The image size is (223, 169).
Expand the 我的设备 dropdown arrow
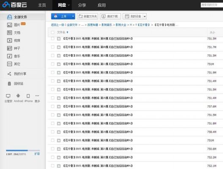pyautogui.click(x=145, y=16)
